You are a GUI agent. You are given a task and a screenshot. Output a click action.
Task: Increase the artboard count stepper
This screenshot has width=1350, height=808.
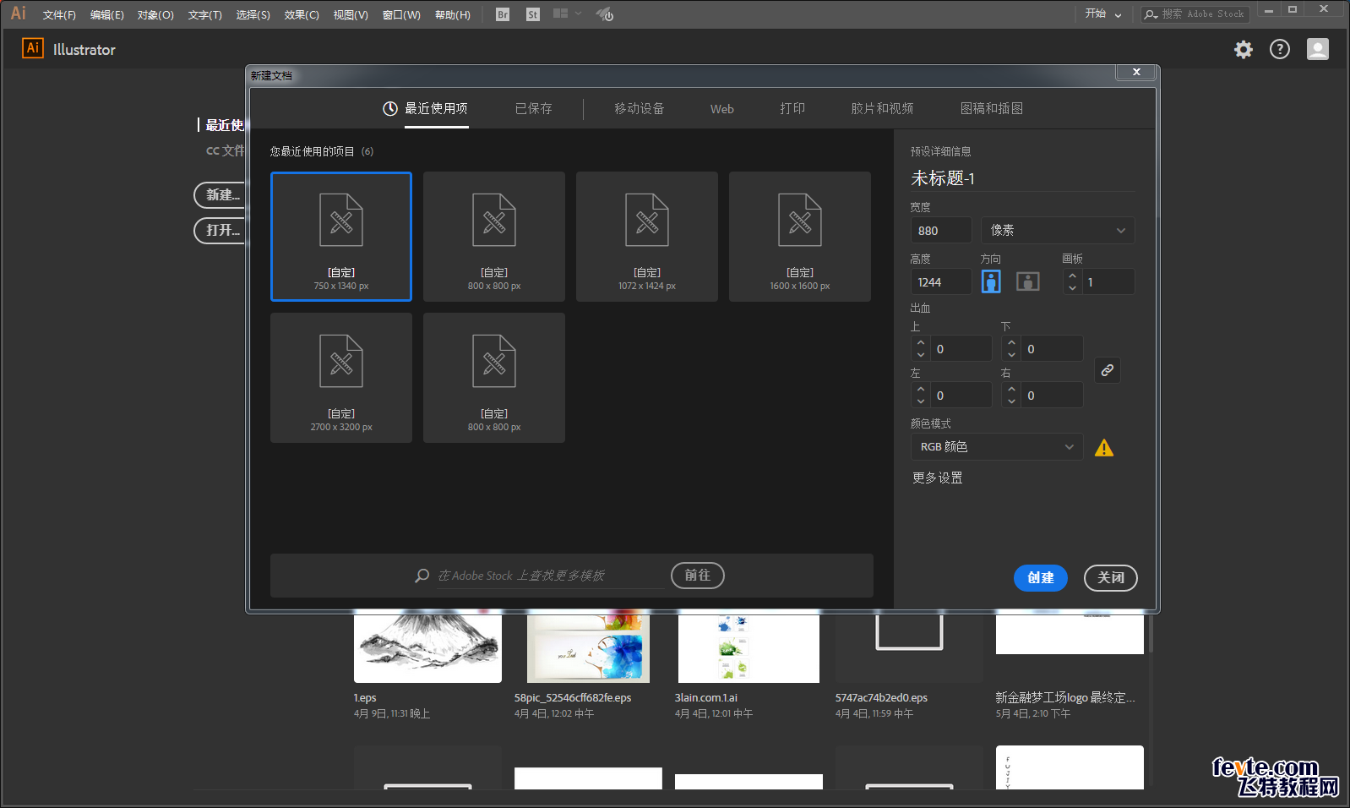tap(1072, 276)
